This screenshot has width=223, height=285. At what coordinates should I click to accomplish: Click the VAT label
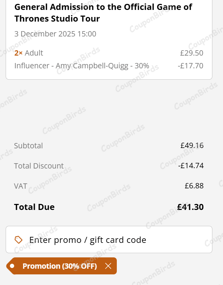21,186
